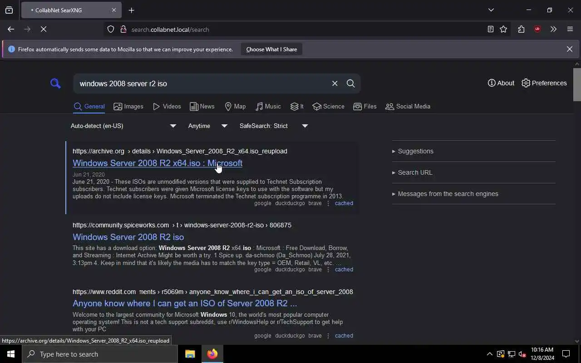
Task: Open the taskbar clock and date
Action: click(542, 354)
